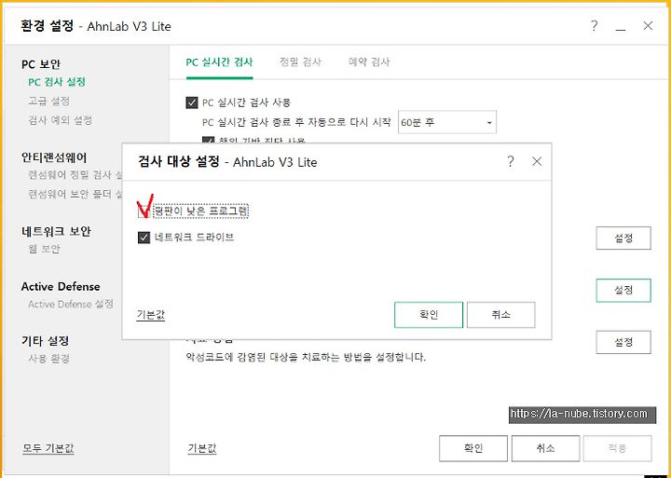
Task: Select 웹 보안 in sidebar
Action: click(44, 249)
